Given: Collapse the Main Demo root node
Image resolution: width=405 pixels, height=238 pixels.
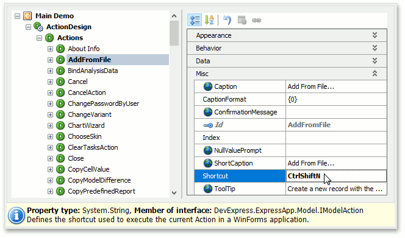Looking at the screenshot, I should tap(17, 16).
